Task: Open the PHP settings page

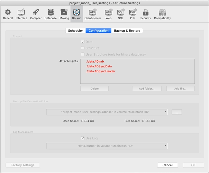Action: [x=132, y=14]
